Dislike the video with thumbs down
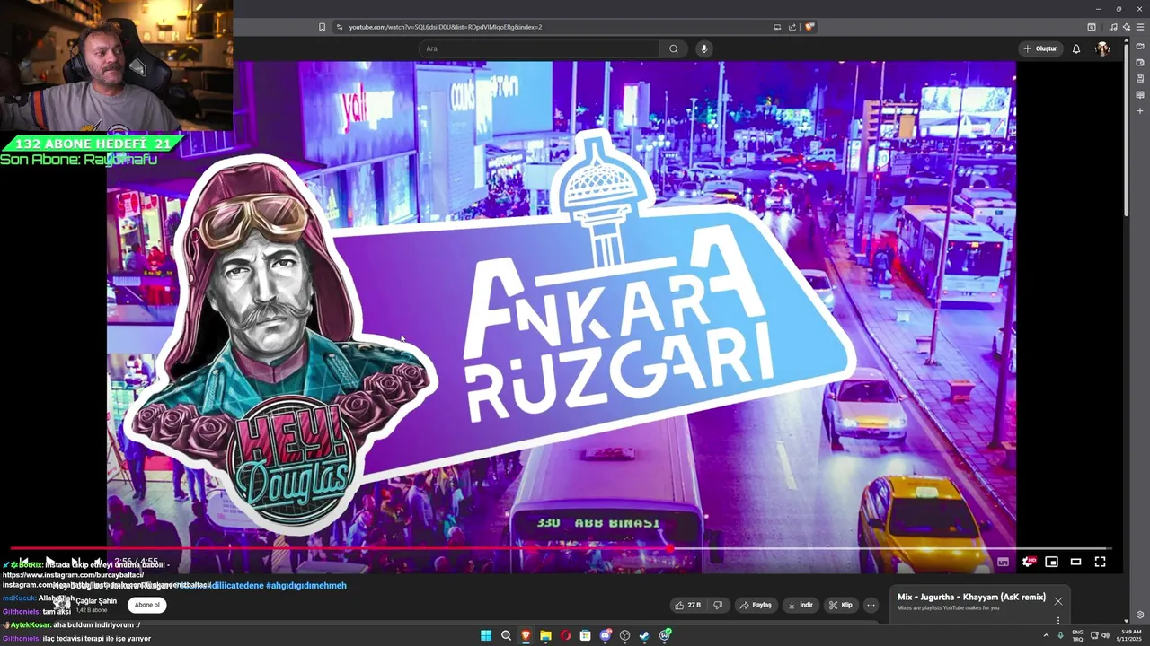Image resolution: width=1150 pixels, height=646 pixels. [718, 605]
